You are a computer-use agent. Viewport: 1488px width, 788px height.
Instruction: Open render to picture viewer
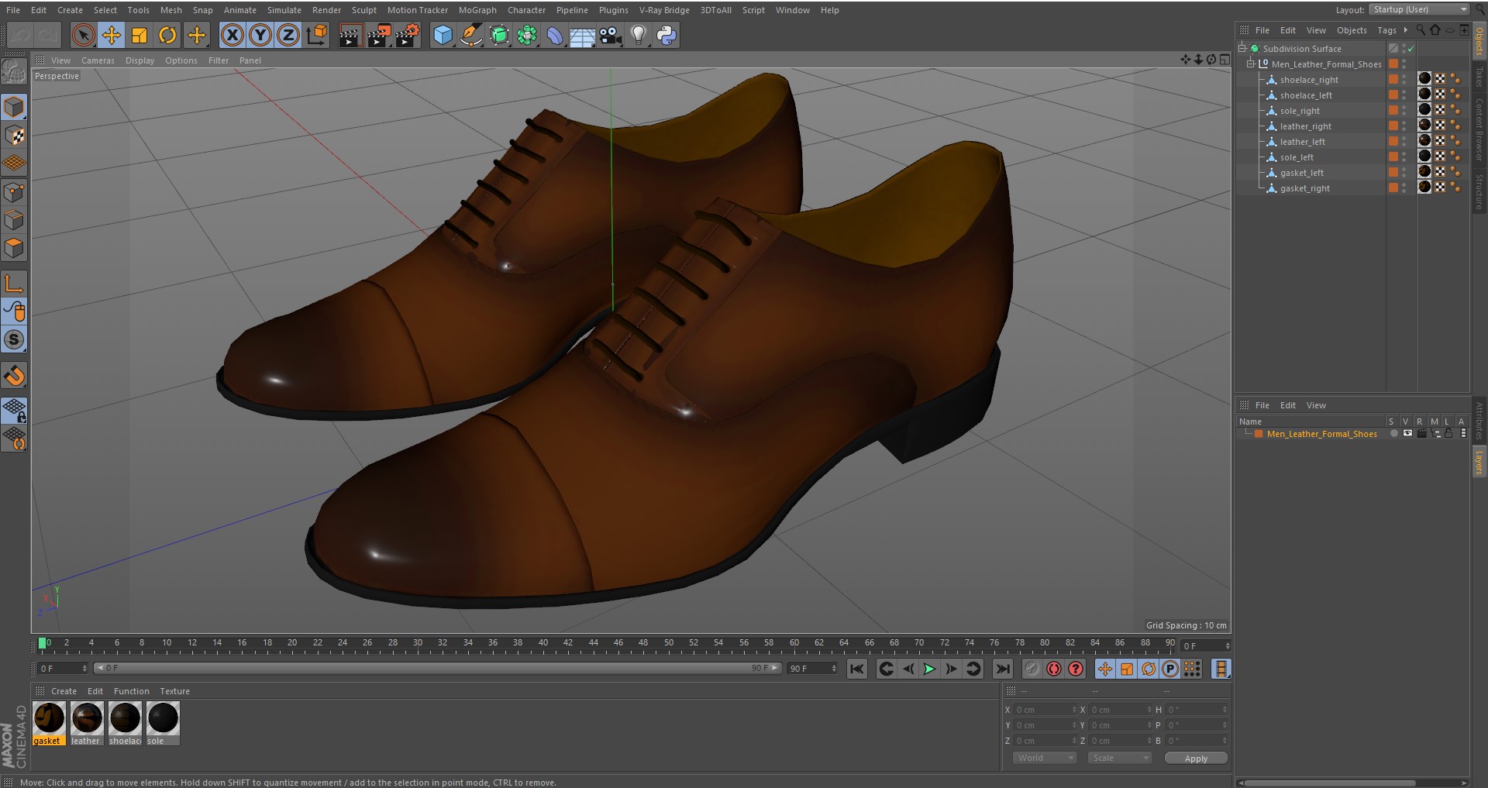point(379,35)
